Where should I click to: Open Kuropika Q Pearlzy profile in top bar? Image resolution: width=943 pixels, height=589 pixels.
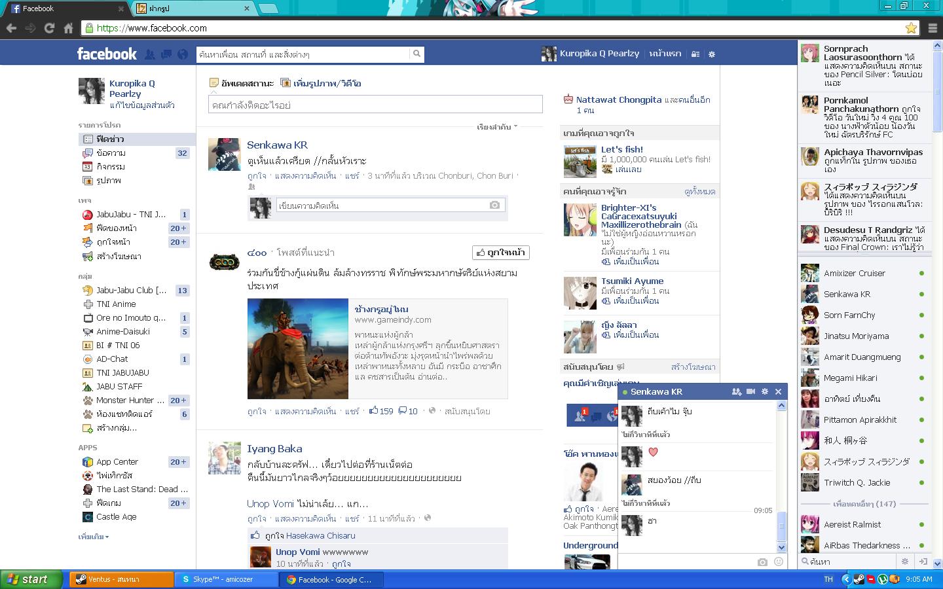pos(590,54)
